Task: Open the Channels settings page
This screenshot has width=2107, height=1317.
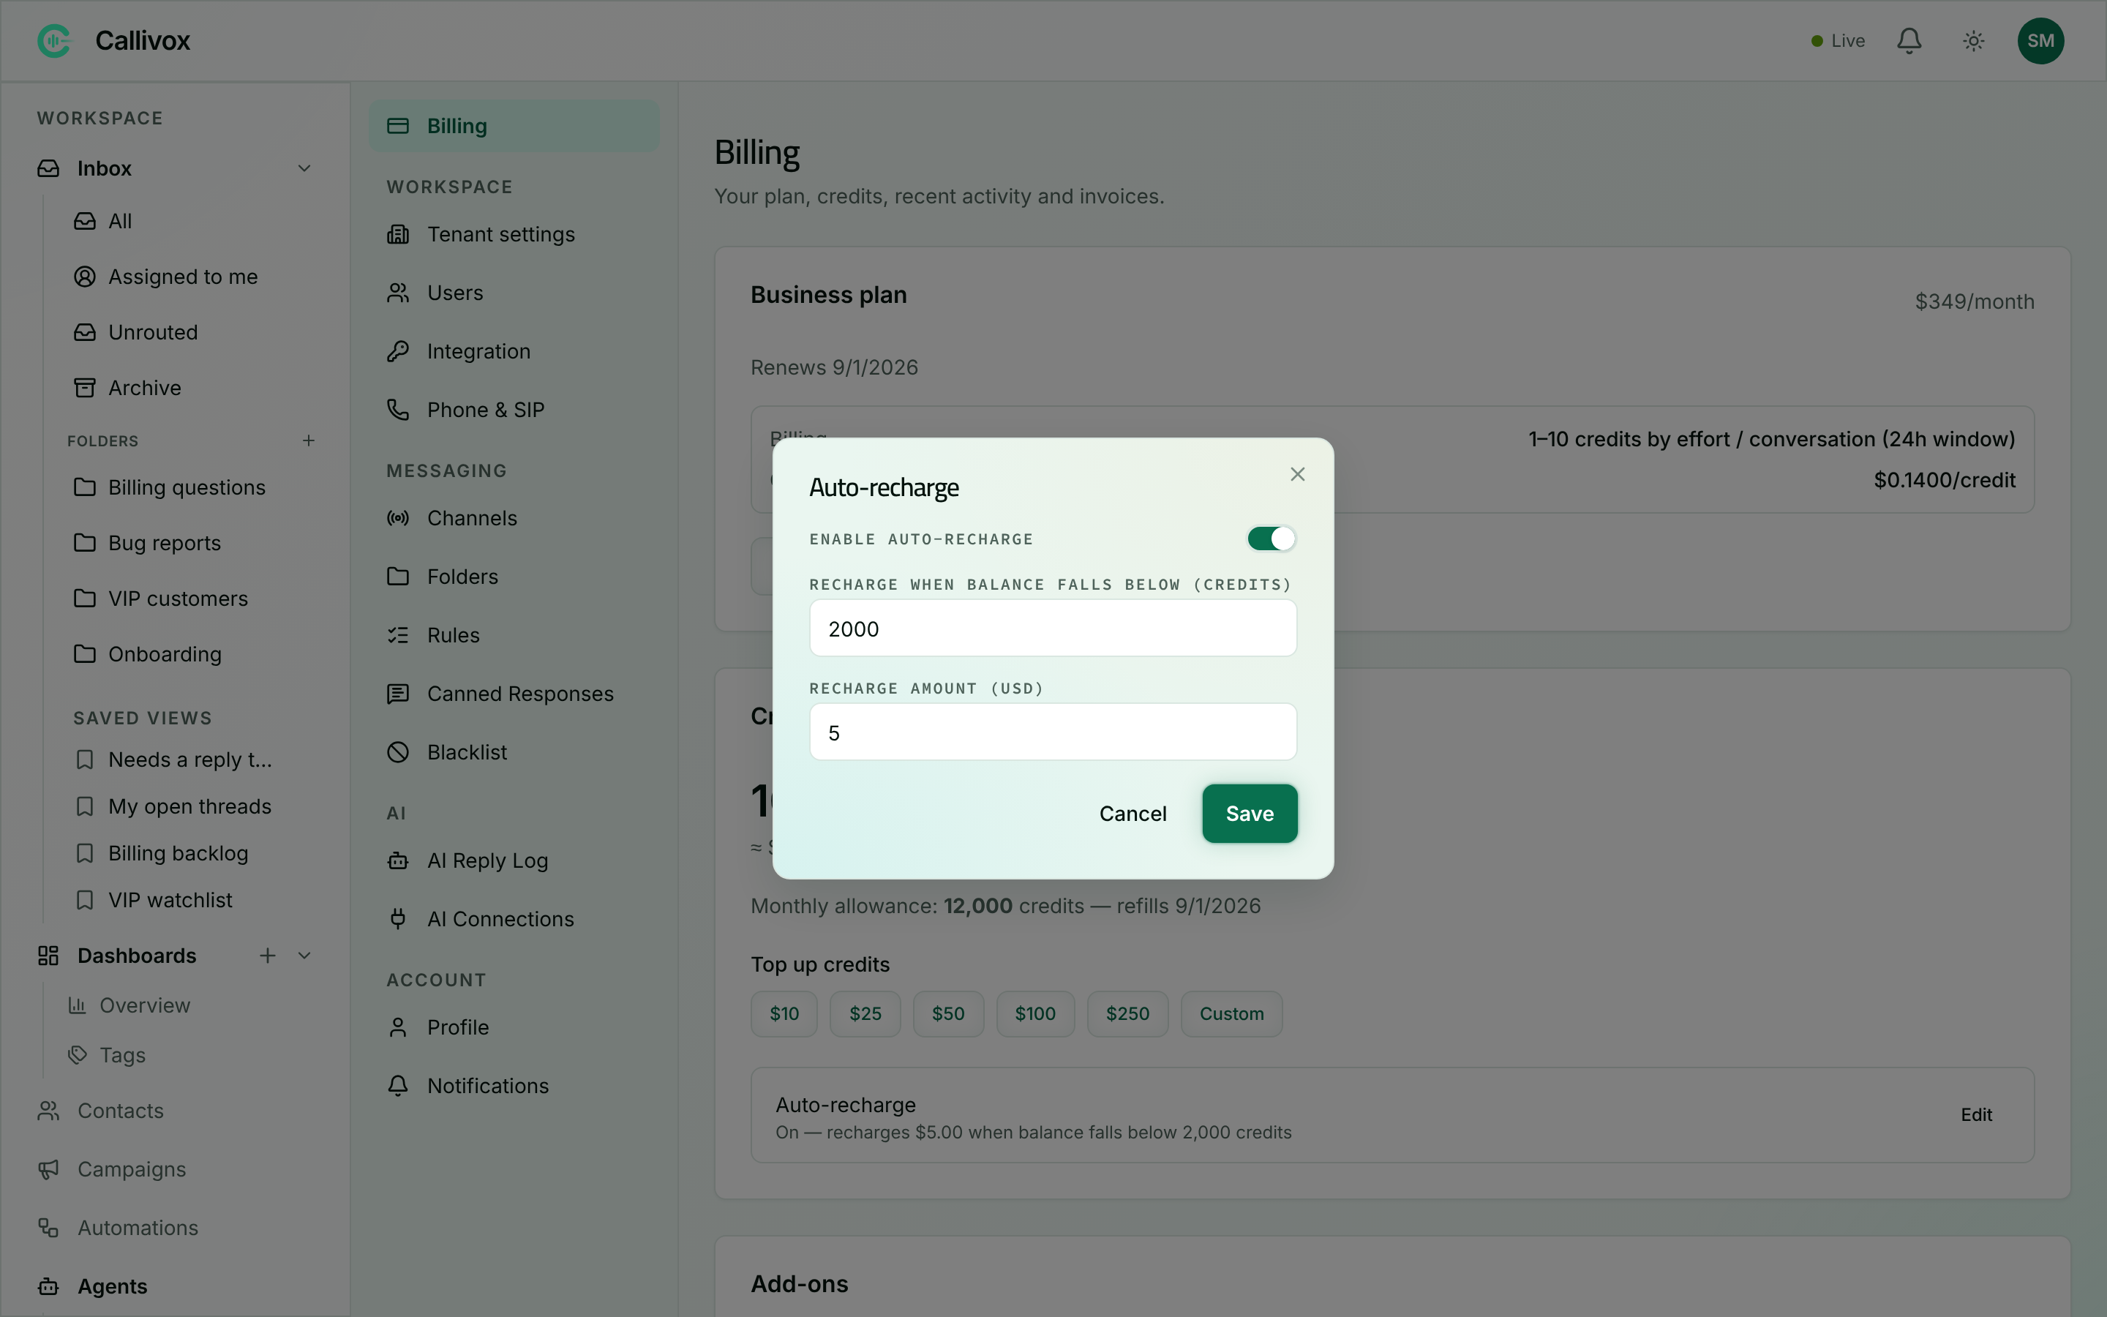Action: 514,518
